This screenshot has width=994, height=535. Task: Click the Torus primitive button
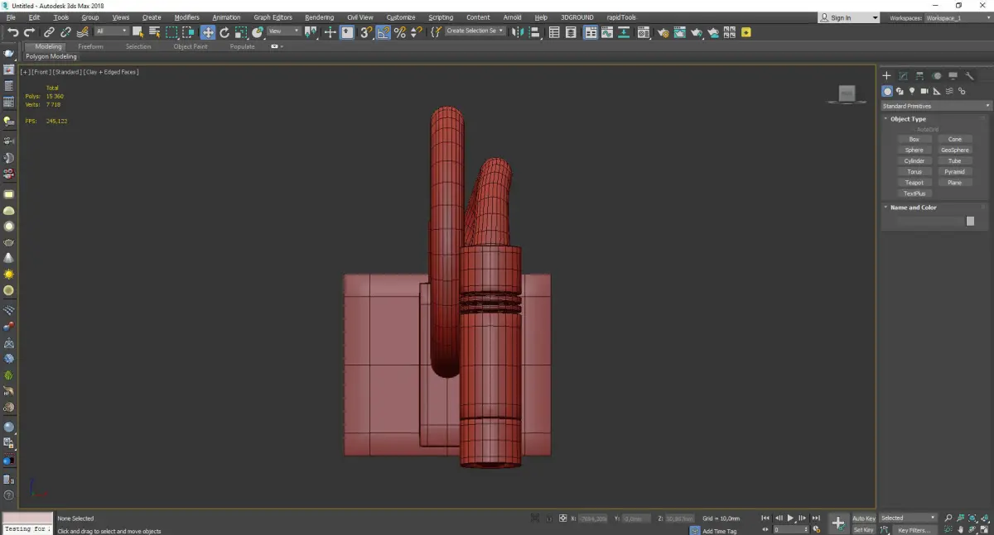(914, 172)
